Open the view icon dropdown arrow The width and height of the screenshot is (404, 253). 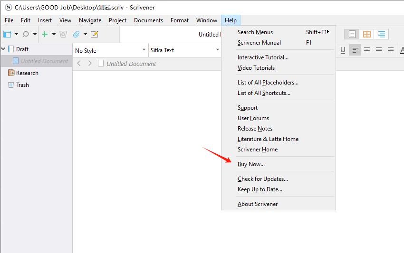[16, 34]
